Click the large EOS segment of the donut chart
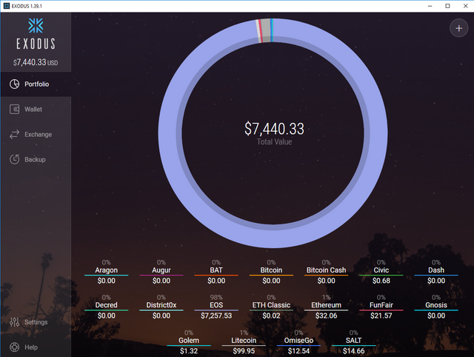474x357 pixels. click(273, 236)
